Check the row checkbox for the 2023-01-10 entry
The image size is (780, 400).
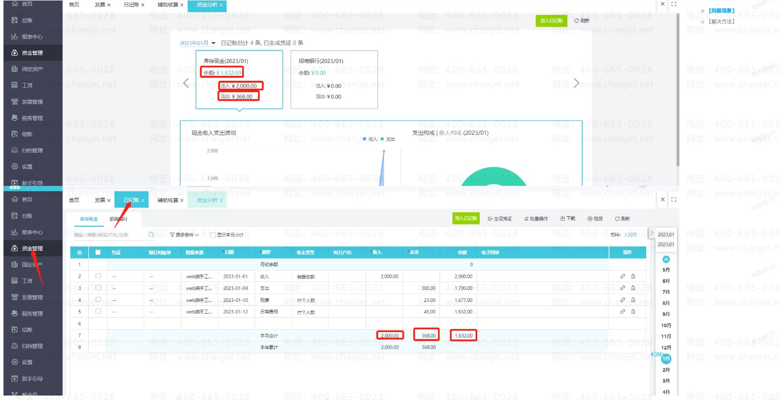click(x=98, y=300)
